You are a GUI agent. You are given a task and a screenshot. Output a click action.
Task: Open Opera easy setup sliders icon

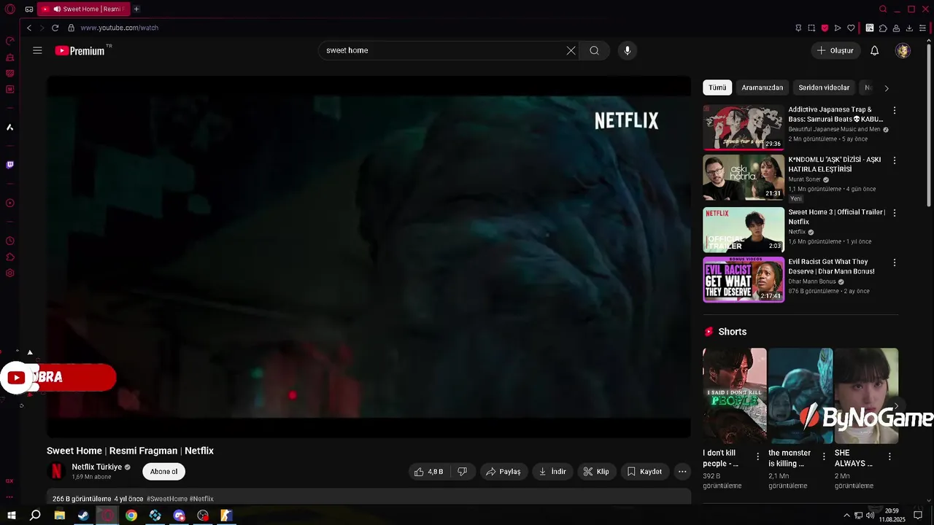click(922, 28)
